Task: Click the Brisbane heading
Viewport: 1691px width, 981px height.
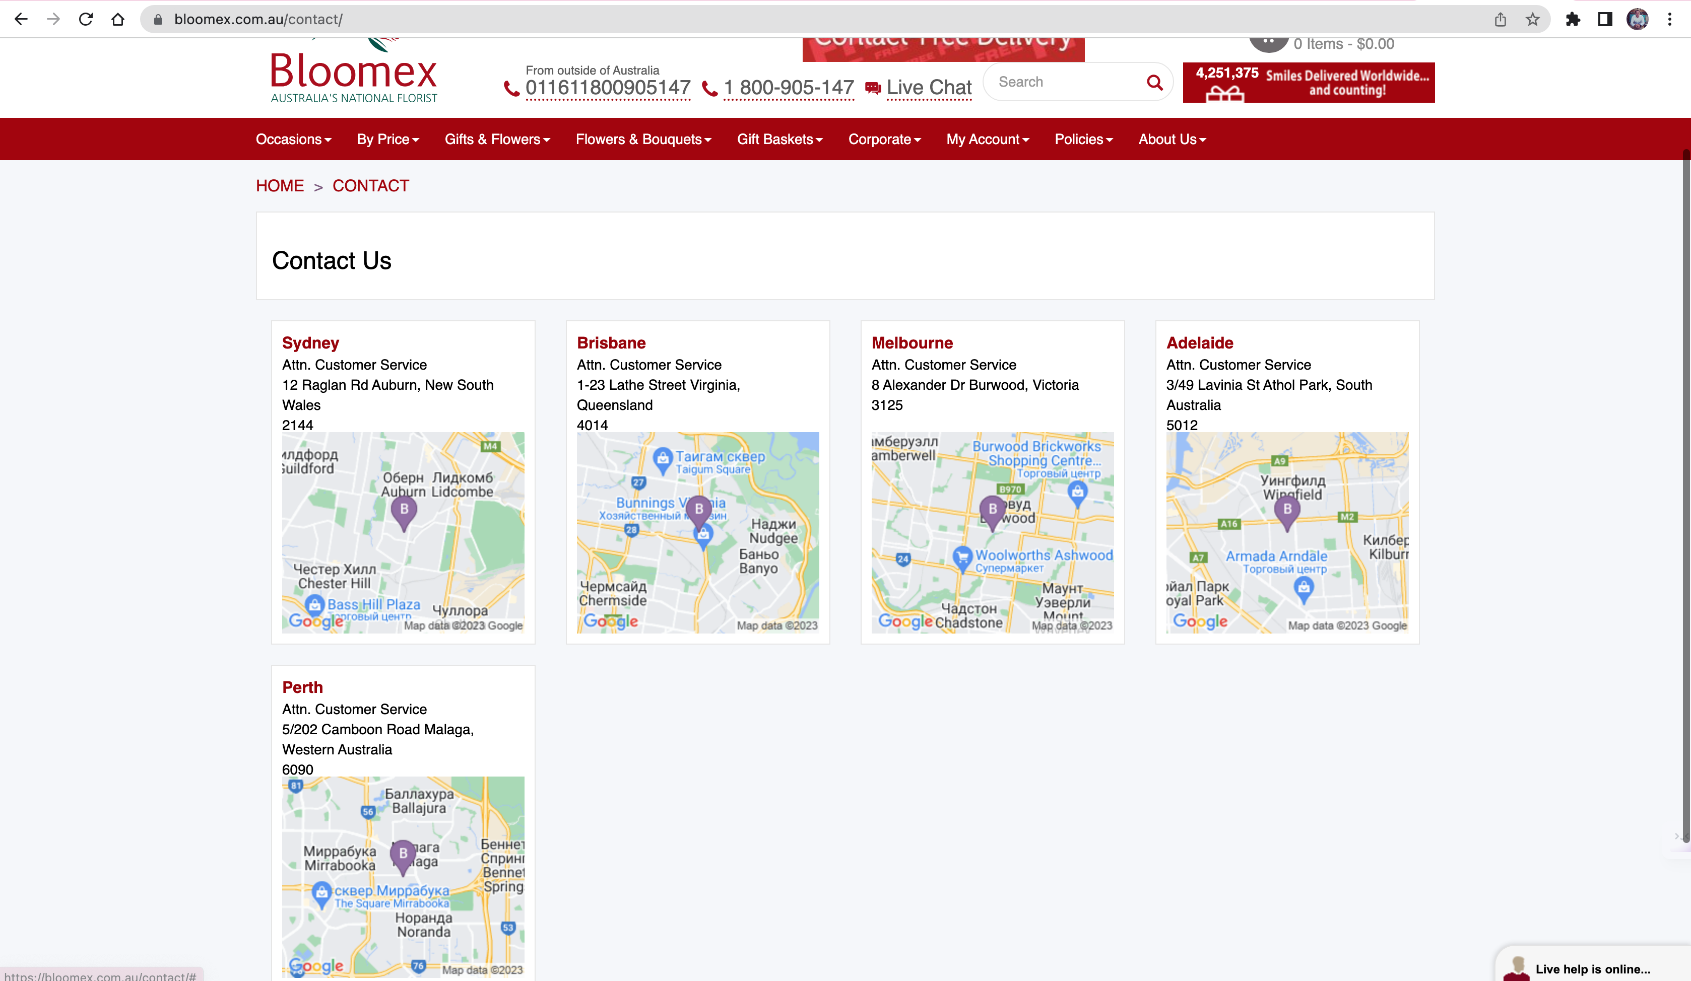Action: (x=611, y=342)
